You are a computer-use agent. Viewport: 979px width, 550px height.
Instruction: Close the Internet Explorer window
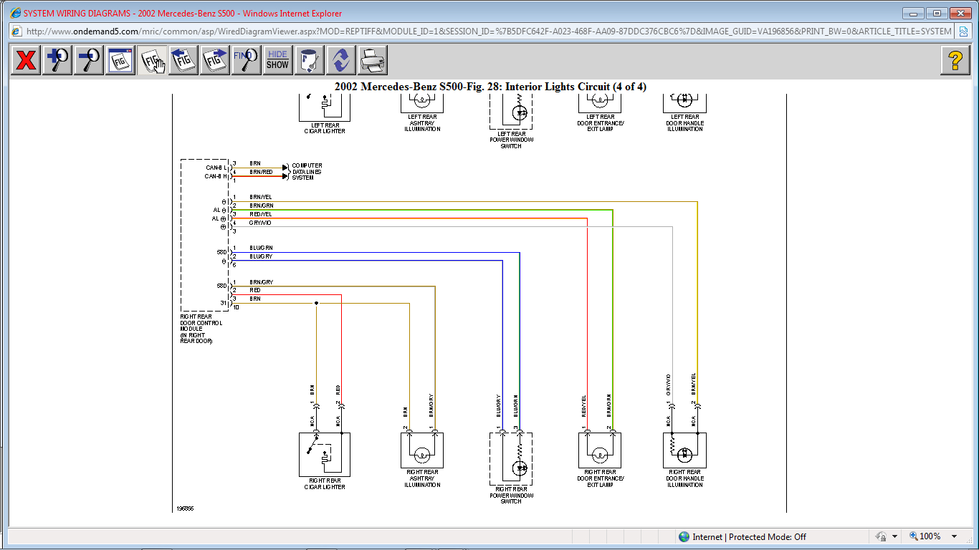[959, 13]
